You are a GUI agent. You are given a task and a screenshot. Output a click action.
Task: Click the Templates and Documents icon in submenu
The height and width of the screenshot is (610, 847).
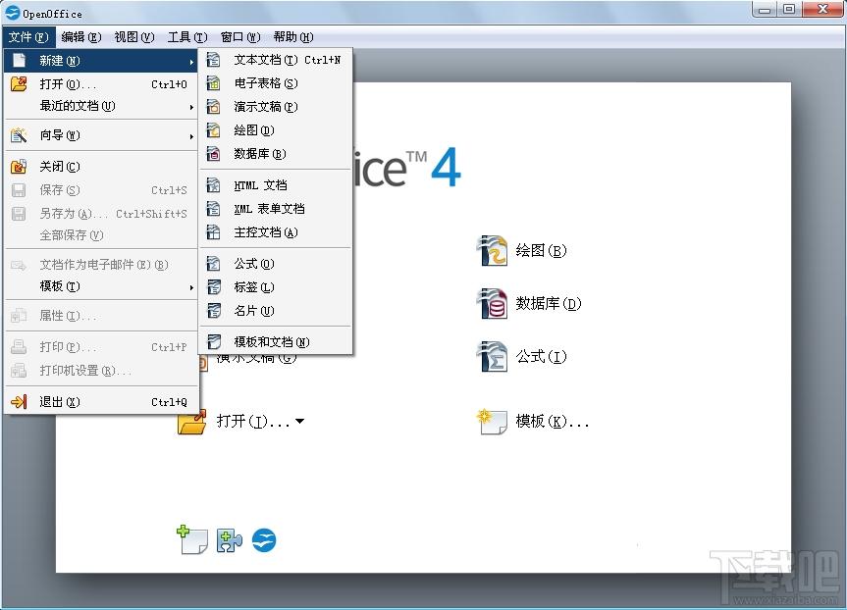click(x=213, y=341)
